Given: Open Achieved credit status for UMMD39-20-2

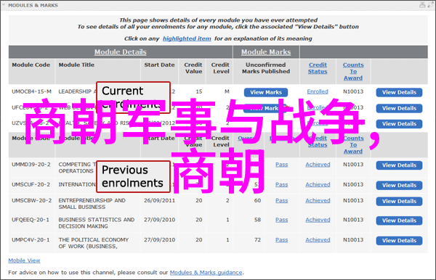Looking at the screenshot, I should [x=318, y=164].
